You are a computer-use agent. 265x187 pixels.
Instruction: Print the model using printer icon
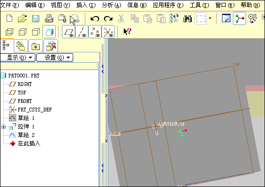click(49, 18)
